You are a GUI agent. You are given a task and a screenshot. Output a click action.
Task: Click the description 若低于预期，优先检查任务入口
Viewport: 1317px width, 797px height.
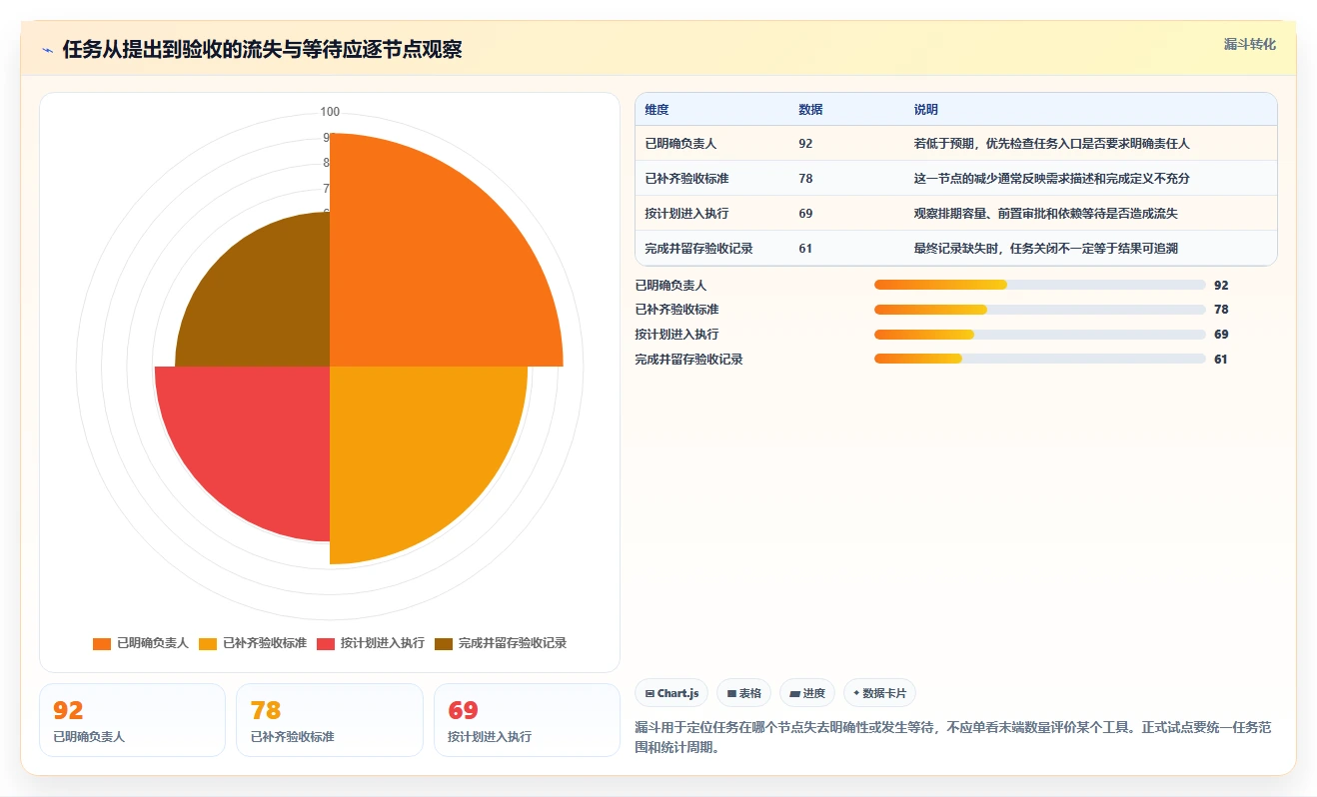pos(1052,144)
